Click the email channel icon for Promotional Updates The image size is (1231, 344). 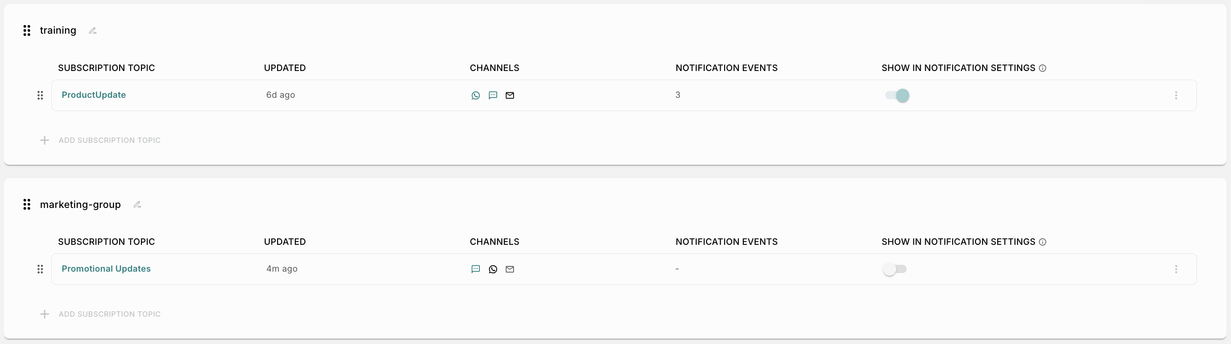(x=510, y=269)
